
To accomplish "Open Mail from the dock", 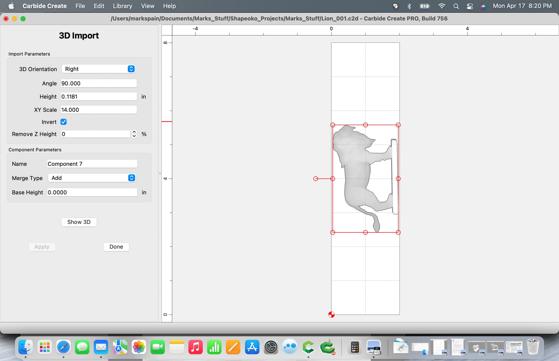I will pyautogui.click(x=101, y=347).
